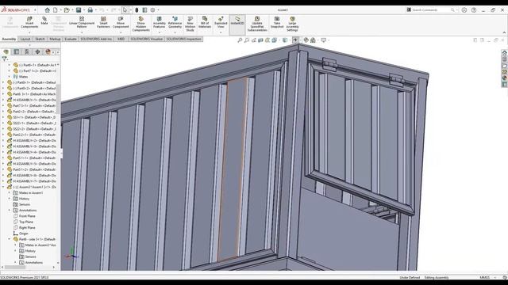The width and height of the screenshot is (508, 285).
Task: Expand the Mates folder in tree
Action: 10,77
